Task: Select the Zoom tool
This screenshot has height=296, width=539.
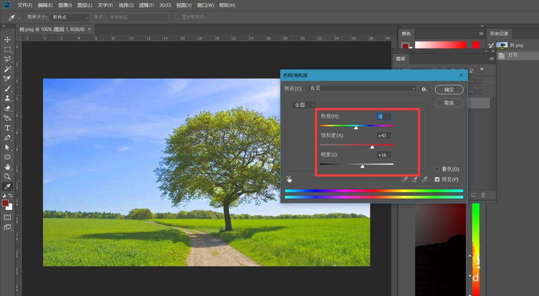Action: (8, 177)
